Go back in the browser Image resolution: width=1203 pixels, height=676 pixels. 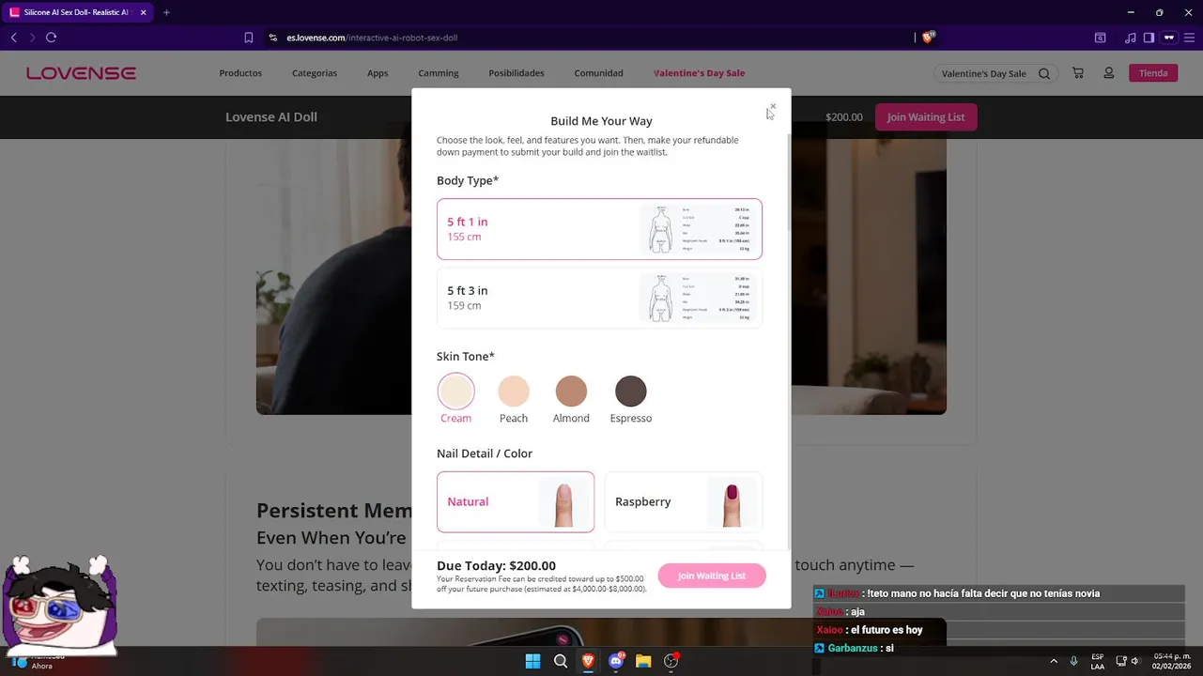tap(13, 38)
